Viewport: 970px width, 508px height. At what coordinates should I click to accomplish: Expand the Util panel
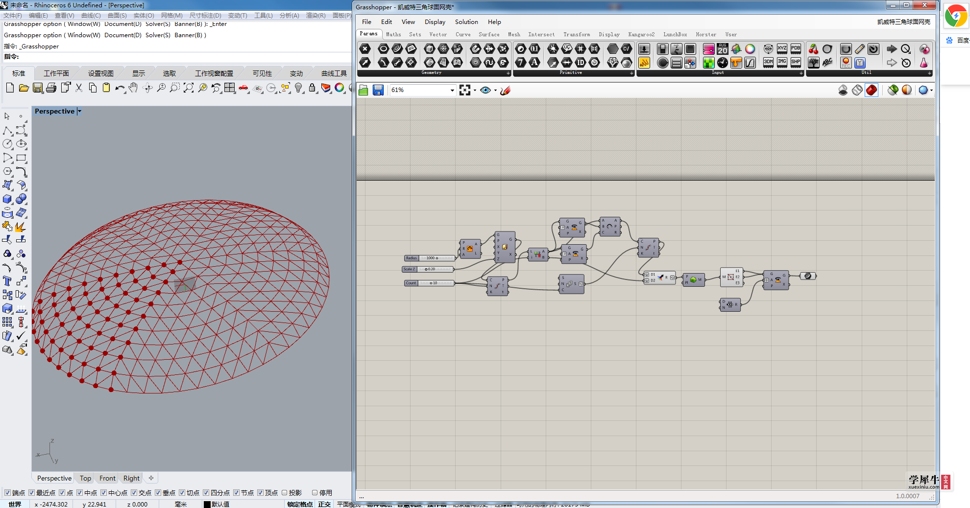click(929, 73)
